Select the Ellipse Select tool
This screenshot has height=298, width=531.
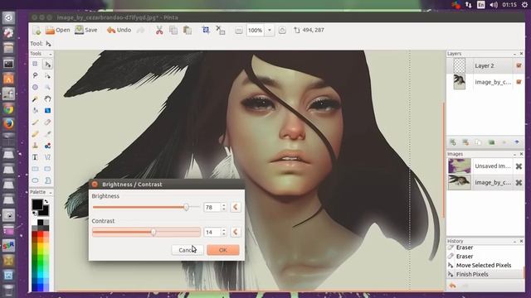[35, 87]
